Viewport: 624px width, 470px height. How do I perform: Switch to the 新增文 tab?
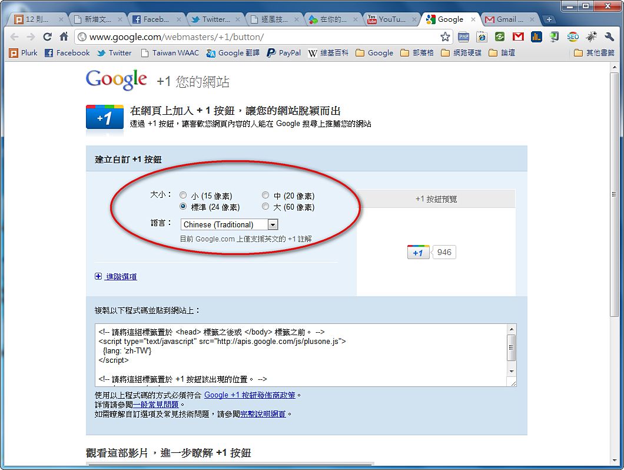point(98,19)
